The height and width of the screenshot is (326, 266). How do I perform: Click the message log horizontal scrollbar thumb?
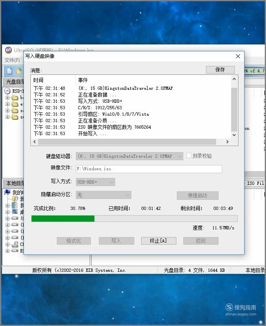pyautogui.click(x=127, y=142)
